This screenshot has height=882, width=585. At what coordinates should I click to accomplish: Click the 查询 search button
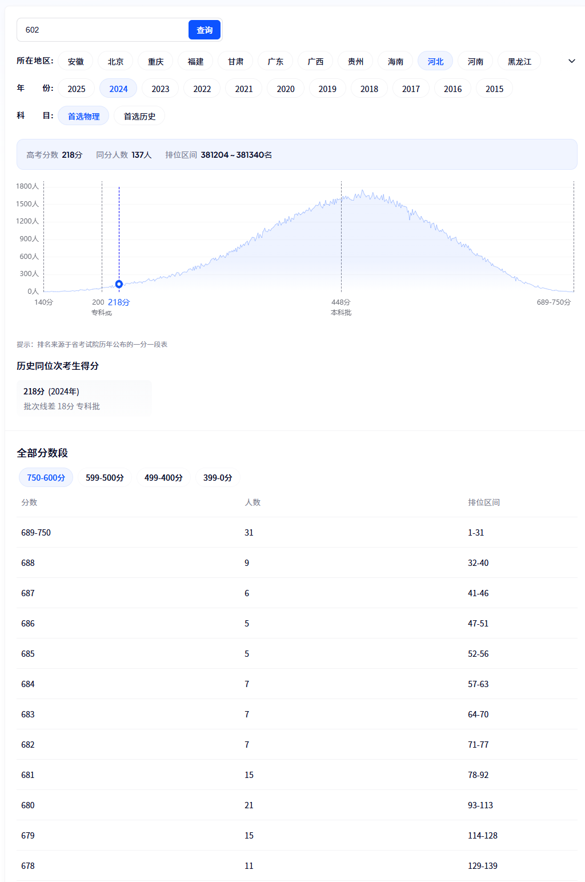[204, 30]
